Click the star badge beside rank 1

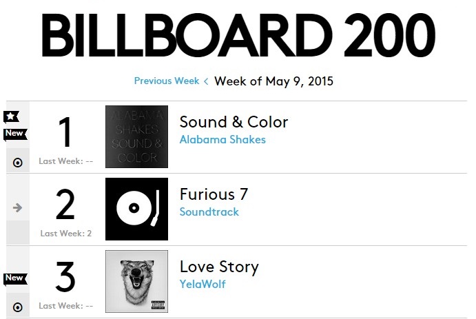click(x=11, y=116)
